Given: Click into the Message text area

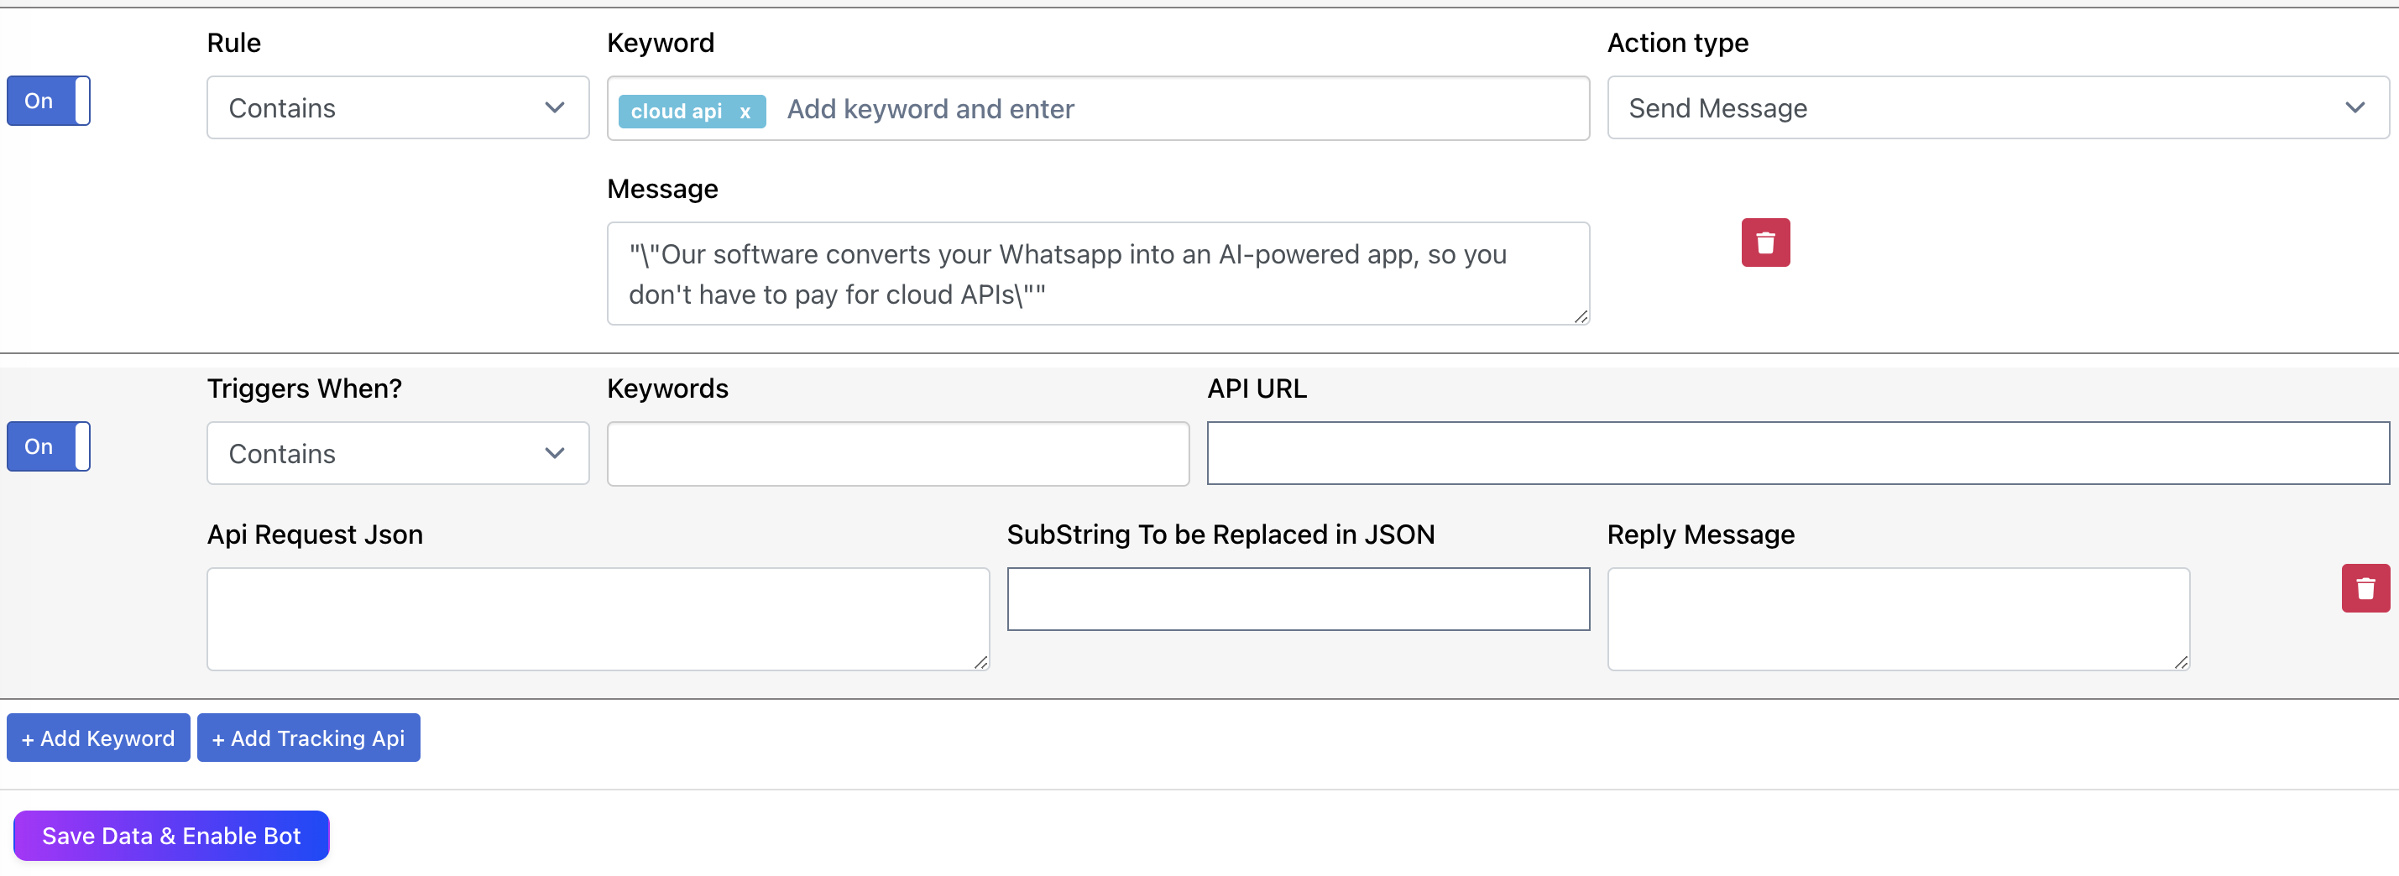Looking at the screenshot, I should (1097, 274).
